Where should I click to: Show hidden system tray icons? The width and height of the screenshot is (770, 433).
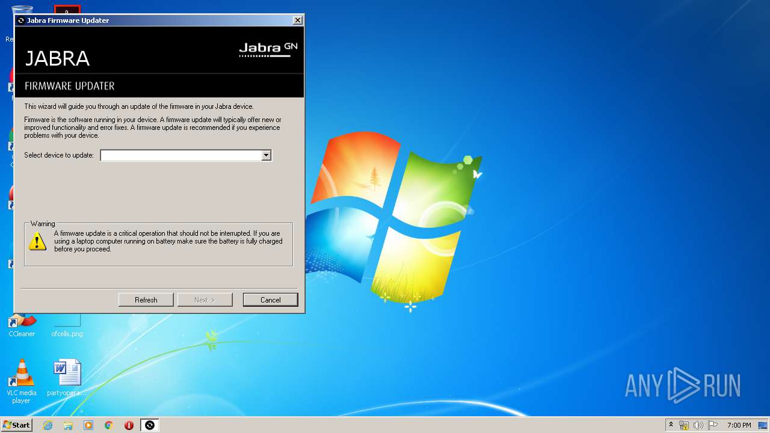(x=671, y=425)
